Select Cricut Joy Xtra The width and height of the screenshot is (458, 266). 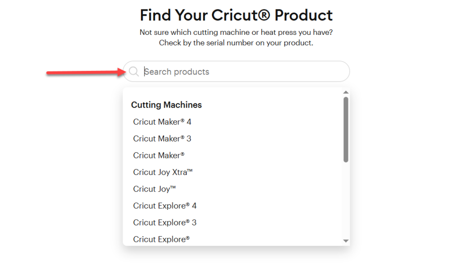(163, 172)
